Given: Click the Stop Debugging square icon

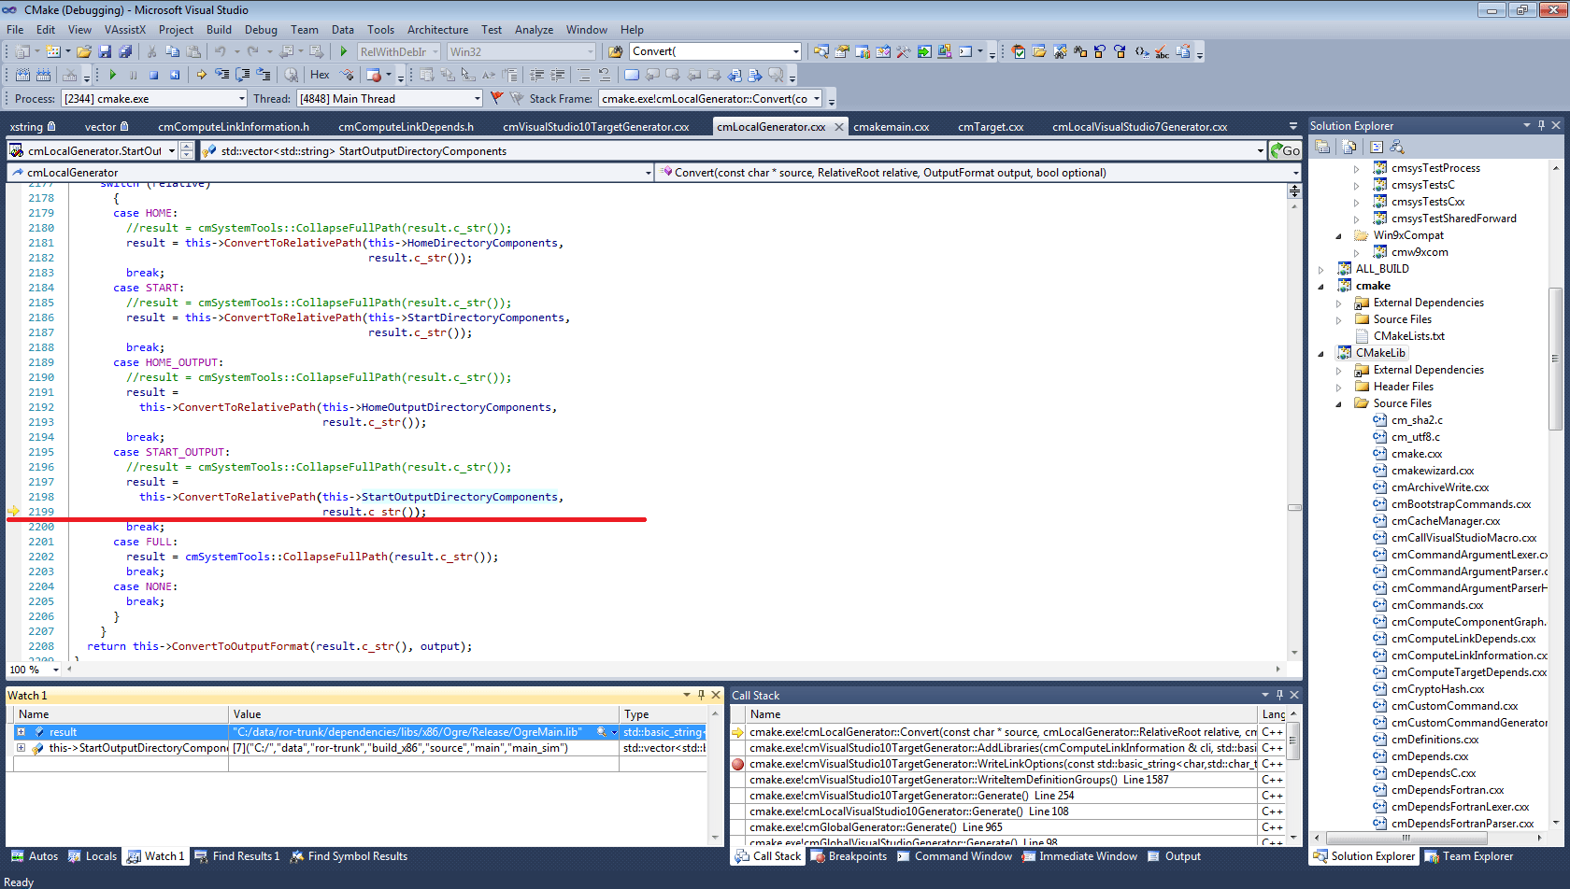Looking at the screenshot, I should click(153, 75).
